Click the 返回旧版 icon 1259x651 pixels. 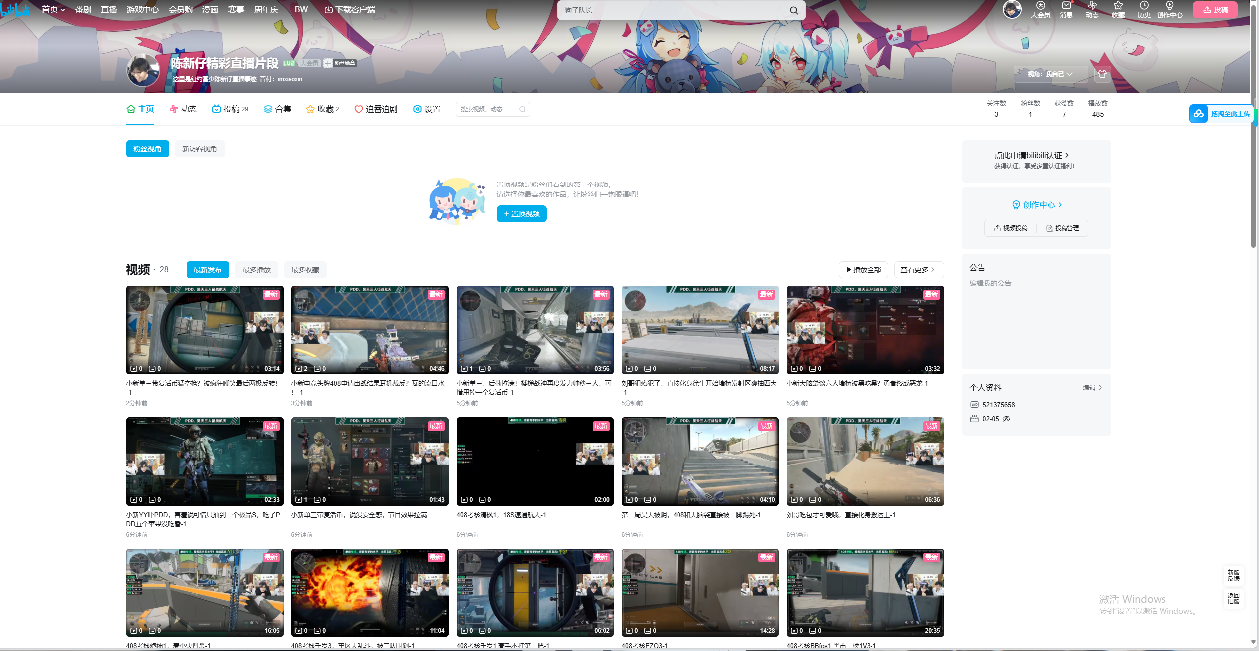tap(1233, 598)
